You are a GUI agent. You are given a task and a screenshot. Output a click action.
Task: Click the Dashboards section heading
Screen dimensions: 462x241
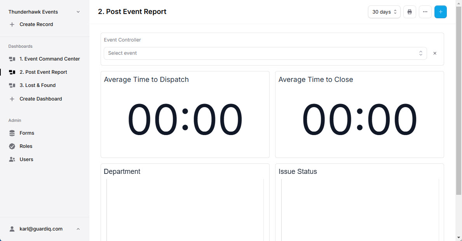pyautogui.click(x=20, y=46)
